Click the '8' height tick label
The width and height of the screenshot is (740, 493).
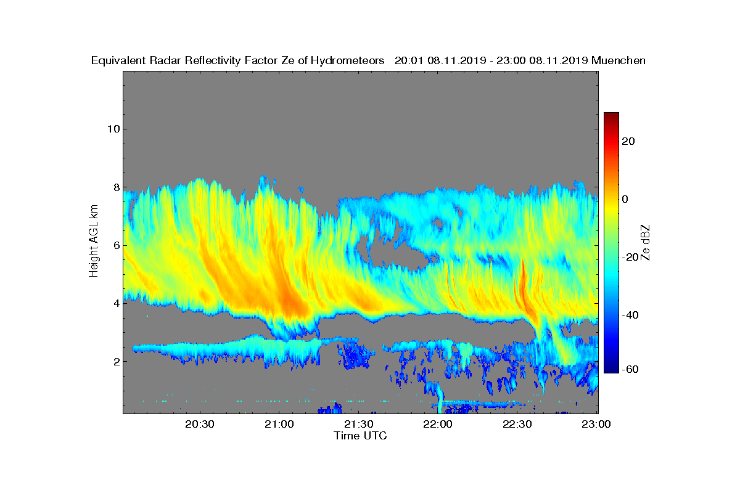click(x=115, y=187)
